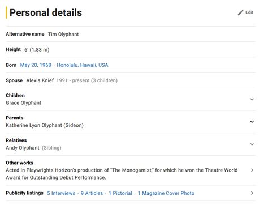The height and width of the screenshot is (205, 268).
Task: Expand the Children section chevron
Action: click(252, 99)
